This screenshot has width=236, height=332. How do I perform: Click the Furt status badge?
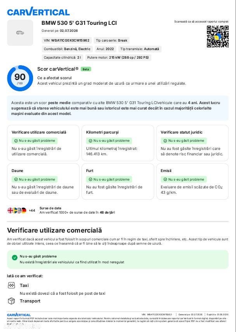point(109,179)
